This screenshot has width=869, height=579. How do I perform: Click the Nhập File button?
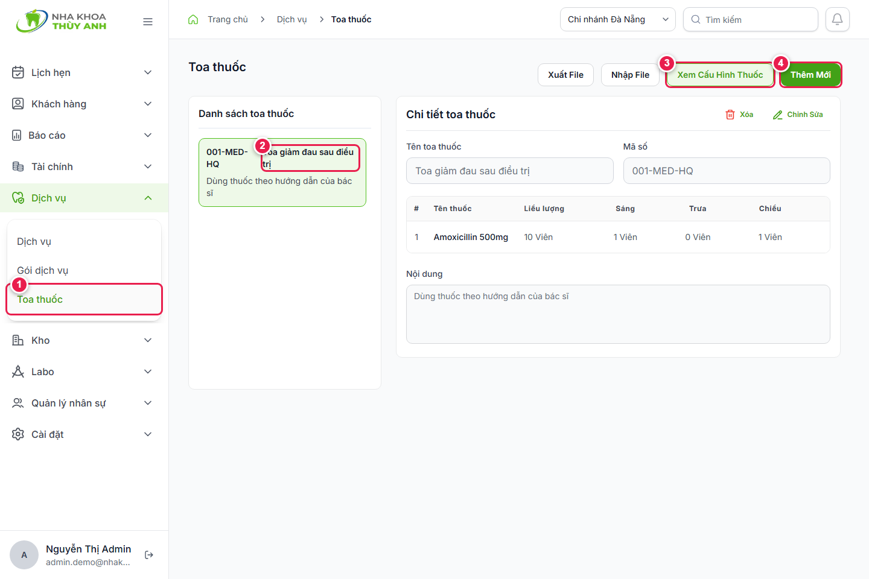(630, 75)
